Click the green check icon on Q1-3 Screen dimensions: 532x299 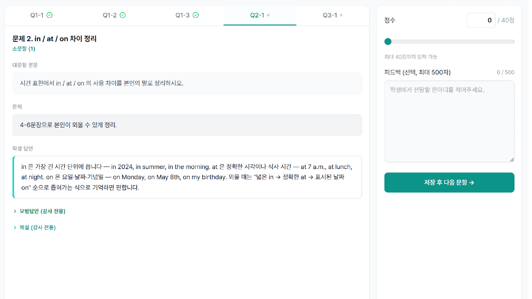(x=196, y=15)
